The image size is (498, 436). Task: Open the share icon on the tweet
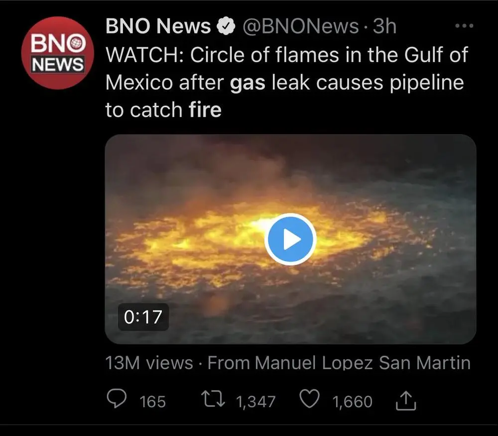406,400
